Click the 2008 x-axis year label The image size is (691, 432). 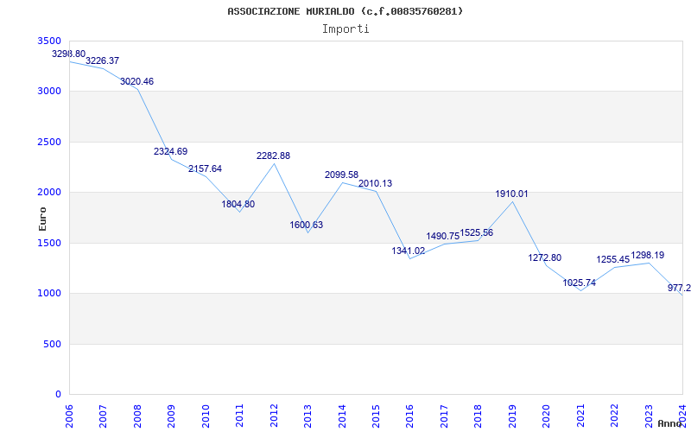[137, 416]
